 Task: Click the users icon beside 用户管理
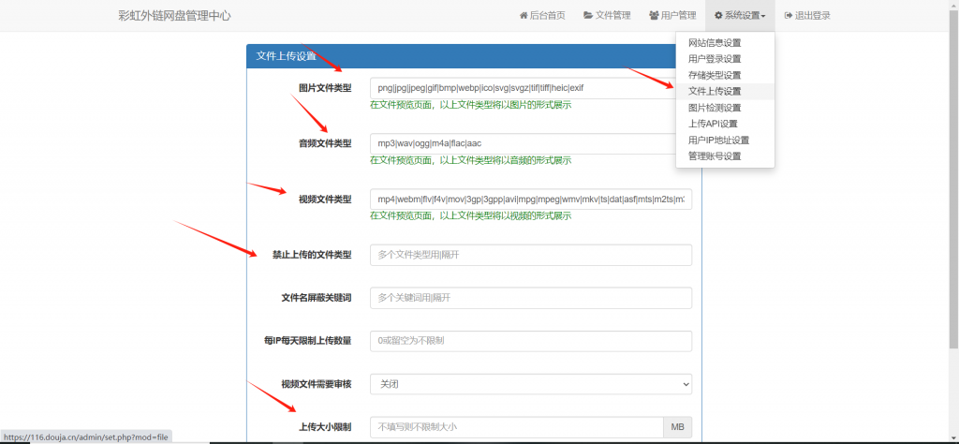coord(654,16)
